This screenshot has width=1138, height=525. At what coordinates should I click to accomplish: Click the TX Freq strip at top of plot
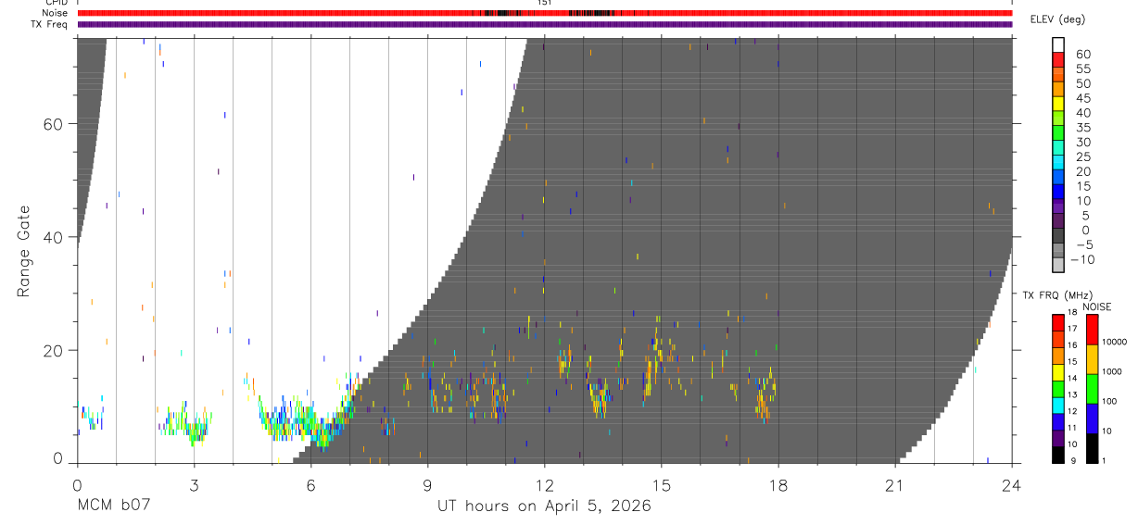(x=545, y=24)
